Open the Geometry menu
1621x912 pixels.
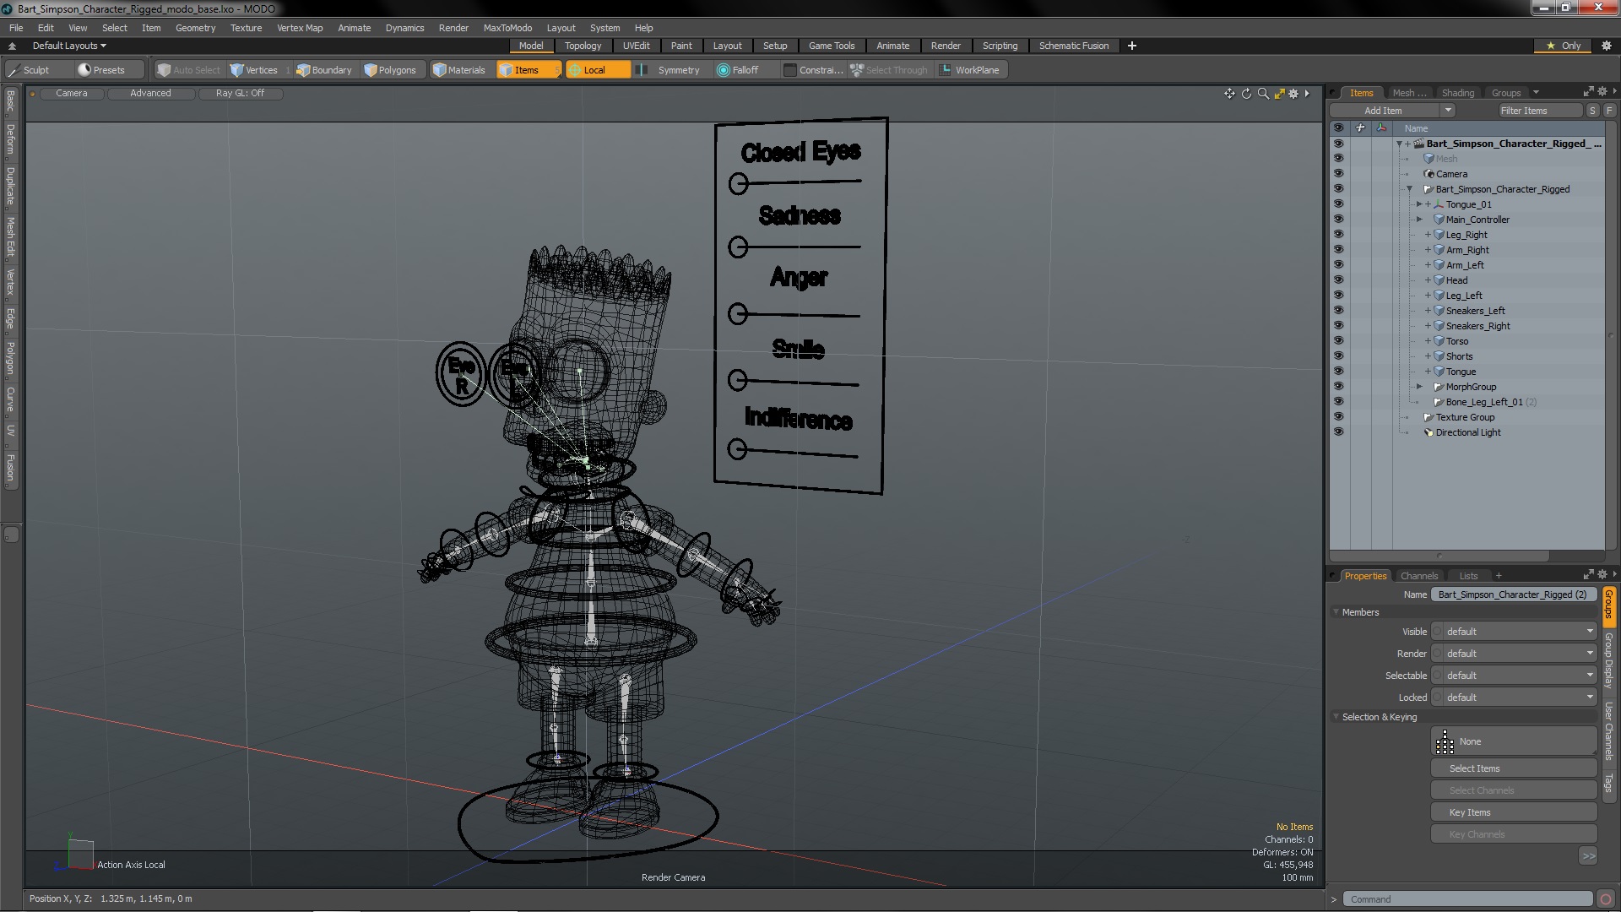click(195, 28)
